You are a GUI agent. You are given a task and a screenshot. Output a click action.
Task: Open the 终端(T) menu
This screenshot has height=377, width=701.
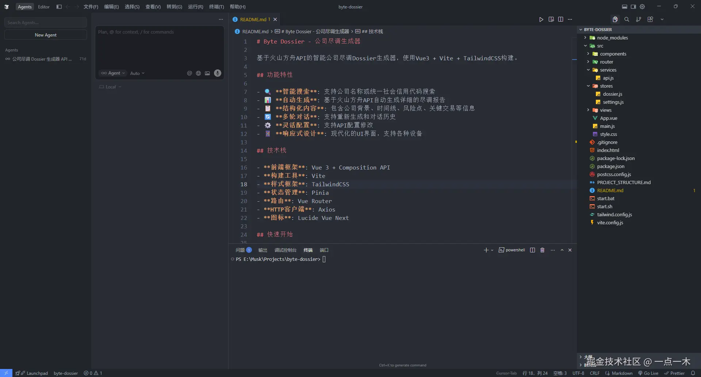[217, 7]
